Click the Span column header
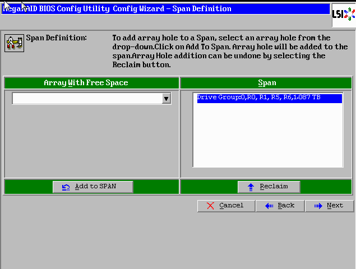Image resolution: width=356 pixels, height=269 pixels. point(266,83)
